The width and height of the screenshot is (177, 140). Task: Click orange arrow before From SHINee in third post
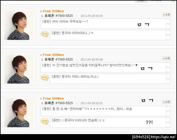click(41, 99)
